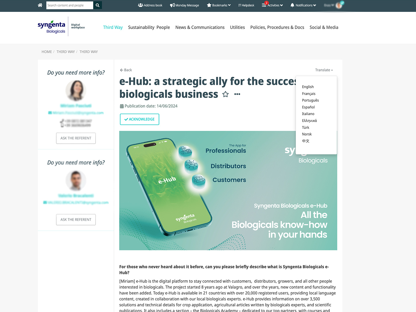
Task: Click the Syngenta Biologicals logo
Action: click(52, 27)
